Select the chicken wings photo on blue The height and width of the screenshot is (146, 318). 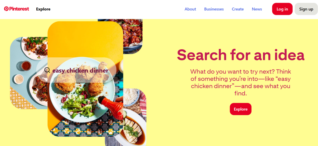pos(28,73)
